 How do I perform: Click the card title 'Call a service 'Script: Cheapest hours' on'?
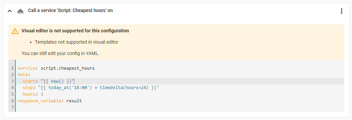tap(70, 10)
